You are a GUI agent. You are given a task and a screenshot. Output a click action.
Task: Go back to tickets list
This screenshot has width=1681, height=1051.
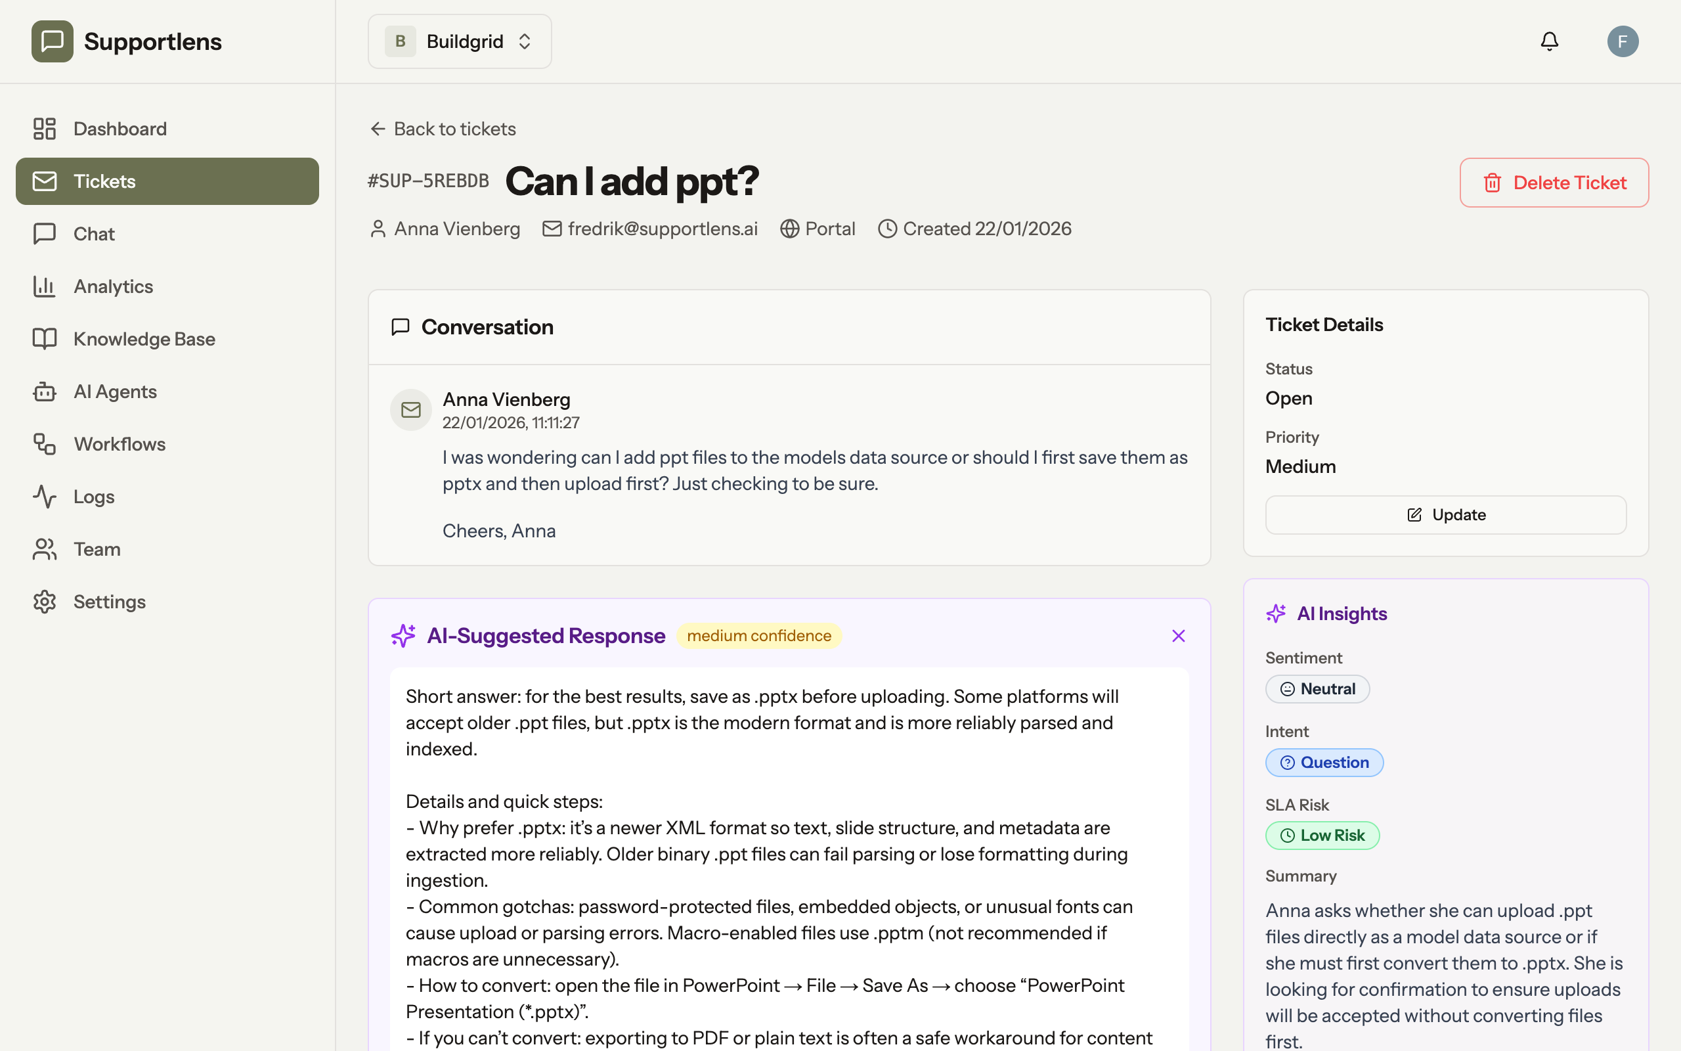click(443, 129)
